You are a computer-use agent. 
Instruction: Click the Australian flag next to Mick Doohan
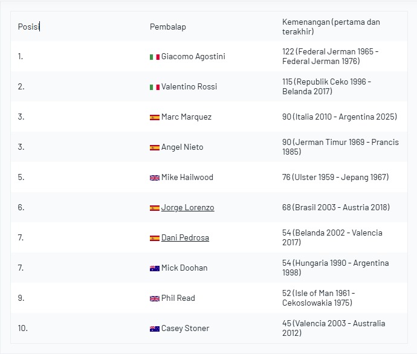coord(154,268)
